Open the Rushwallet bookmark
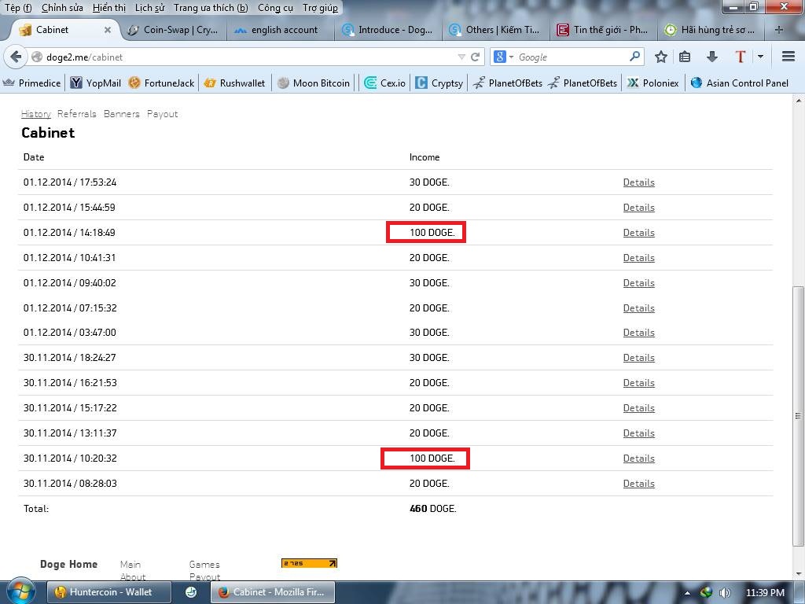 pyautogui.click(x=234, y=83)
